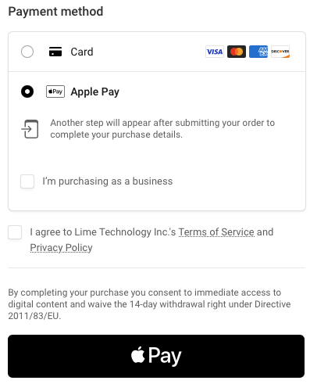
Task: Click the Discover card logo
Action: coord(280,52)
